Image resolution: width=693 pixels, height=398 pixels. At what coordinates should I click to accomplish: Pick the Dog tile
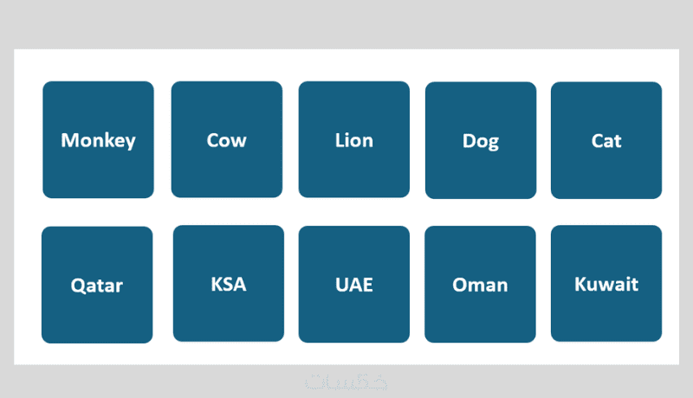point(480,140)
